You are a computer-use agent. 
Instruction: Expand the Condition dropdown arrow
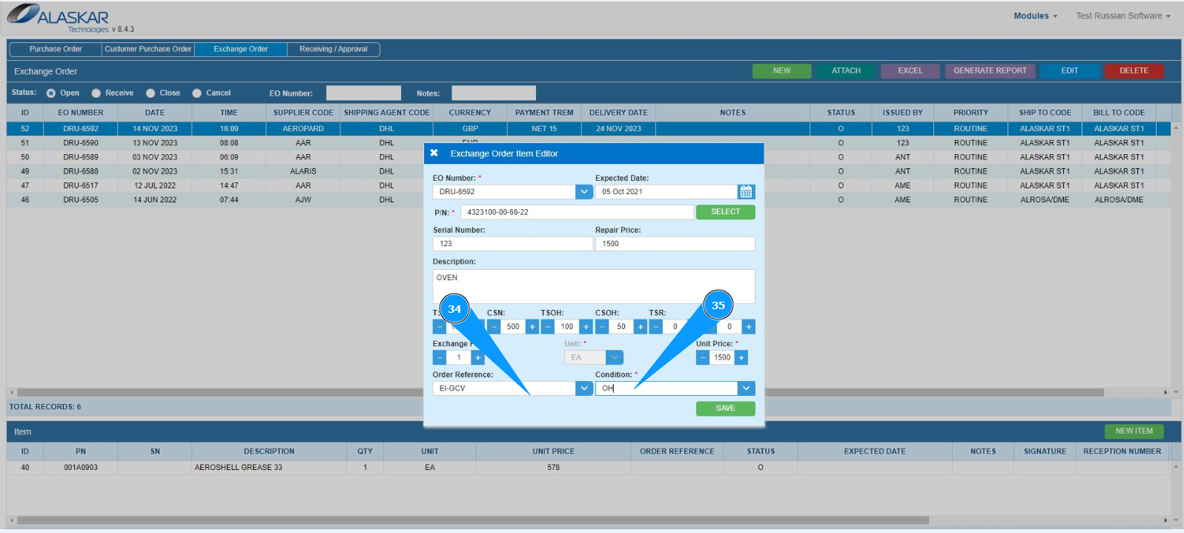(747, 388)
